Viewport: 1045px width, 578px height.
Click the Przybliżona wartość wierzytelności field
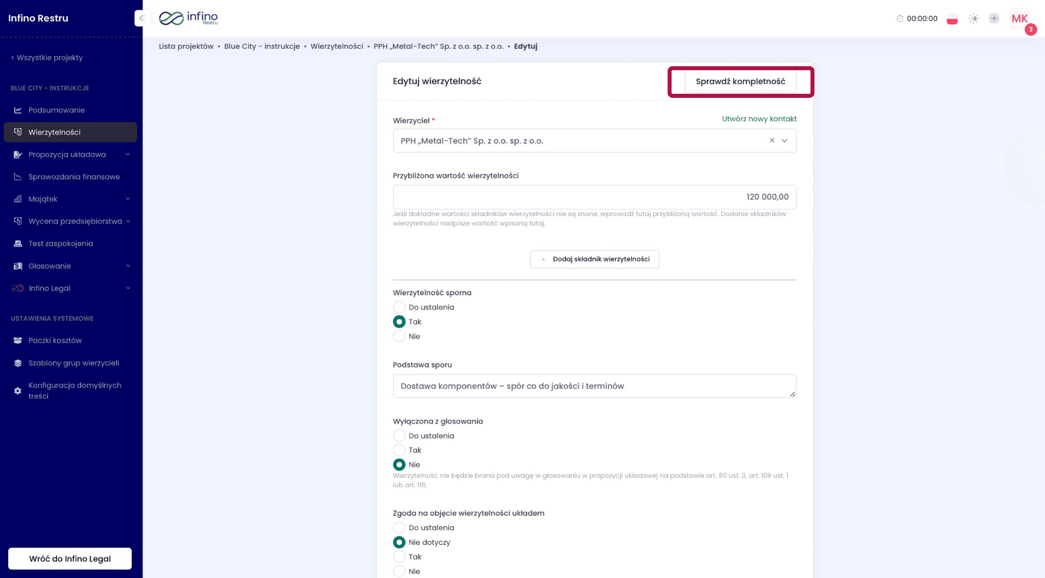tap(594, 197)
